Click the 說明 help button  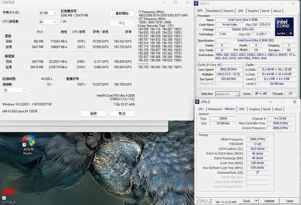(x=93, y=114)
